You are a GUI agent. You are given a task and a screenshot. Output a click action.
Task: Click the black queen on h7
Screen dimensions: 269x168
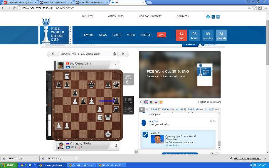[116, 85]
